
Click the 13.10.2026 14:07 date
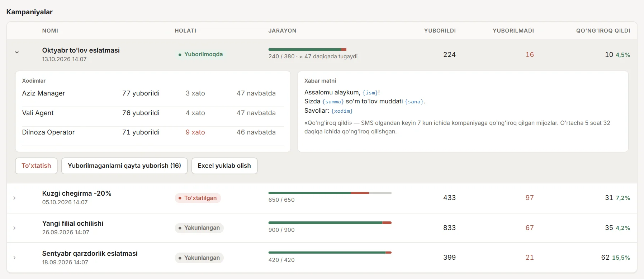65,59
